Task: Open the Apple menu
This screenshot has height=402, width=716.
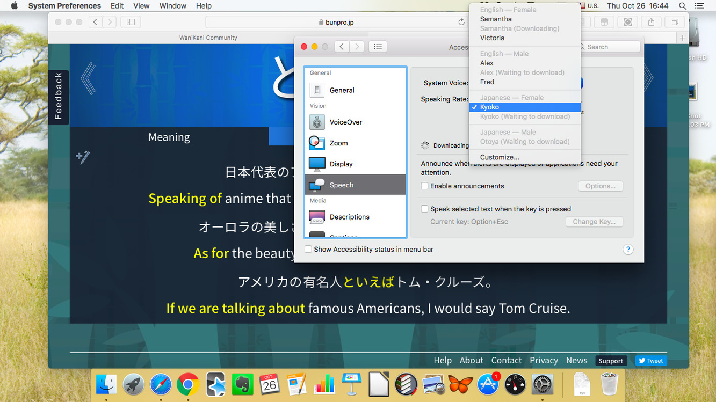Action: tap(15, 6)
